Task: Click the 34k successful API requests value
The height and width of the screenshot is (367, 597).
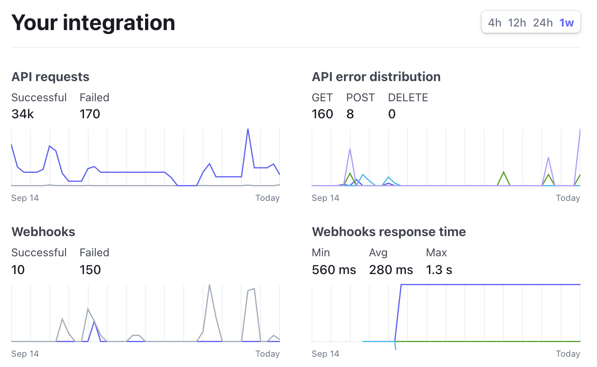Action: 23,114
